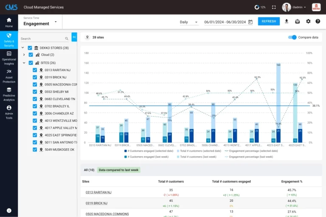Image resolution: width=326 pixels, height=217 pixels.
Task: Open the Daily interval dropdown
Action: (x=189, y=22)
